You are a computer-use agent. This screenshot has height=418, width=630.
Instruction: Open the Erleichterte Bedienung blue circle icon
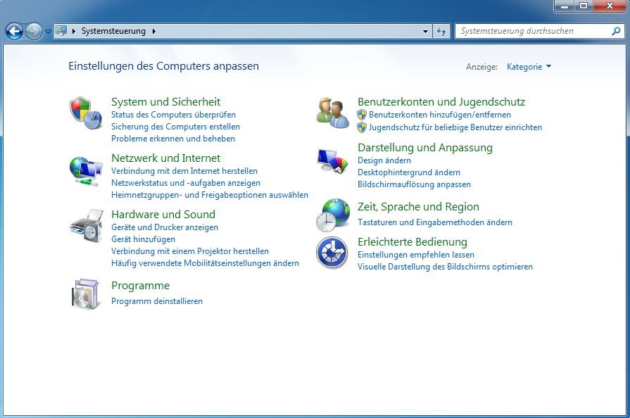point(332,253)
